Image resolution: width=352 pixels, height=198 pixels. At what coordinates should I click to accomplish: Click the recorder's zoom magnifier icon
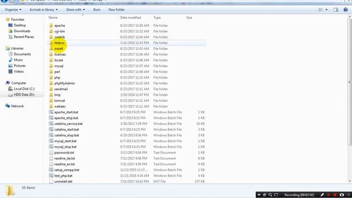click(x=270, y=195)
